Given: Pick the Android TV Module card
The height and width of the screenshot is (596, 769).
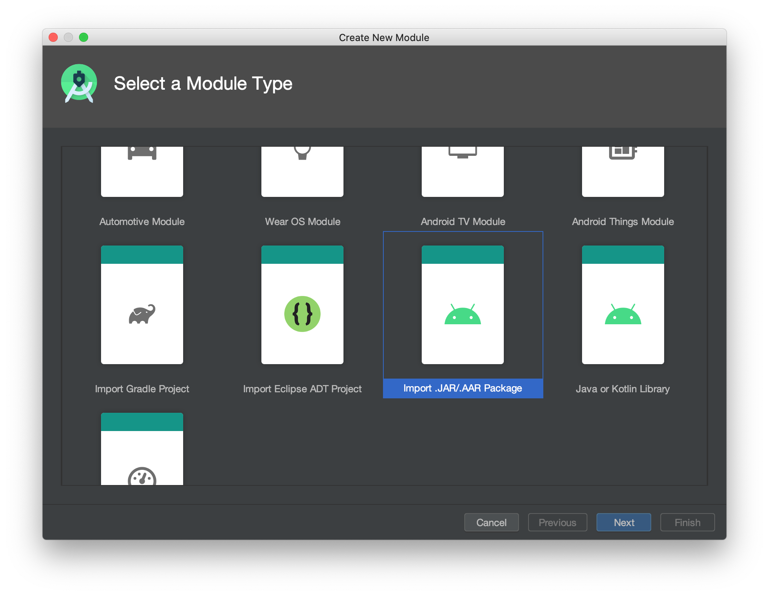Looking at the screenshot, I should (x=462, y=171).
